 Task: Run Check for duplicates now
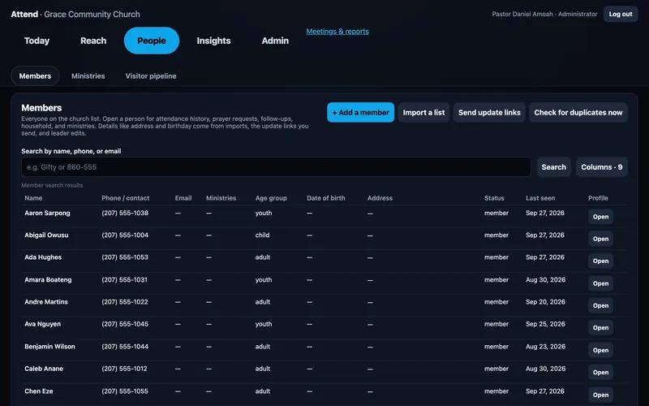(x=578, y=112)
